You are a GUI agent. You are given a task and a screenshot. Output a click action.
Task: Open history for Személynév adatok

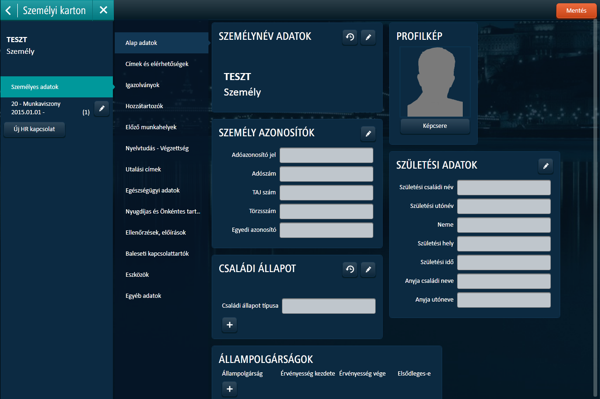click(x=349, y=37)
